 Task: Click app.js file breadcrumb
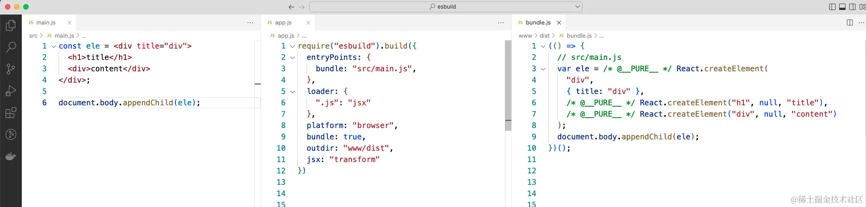point(286,35)
